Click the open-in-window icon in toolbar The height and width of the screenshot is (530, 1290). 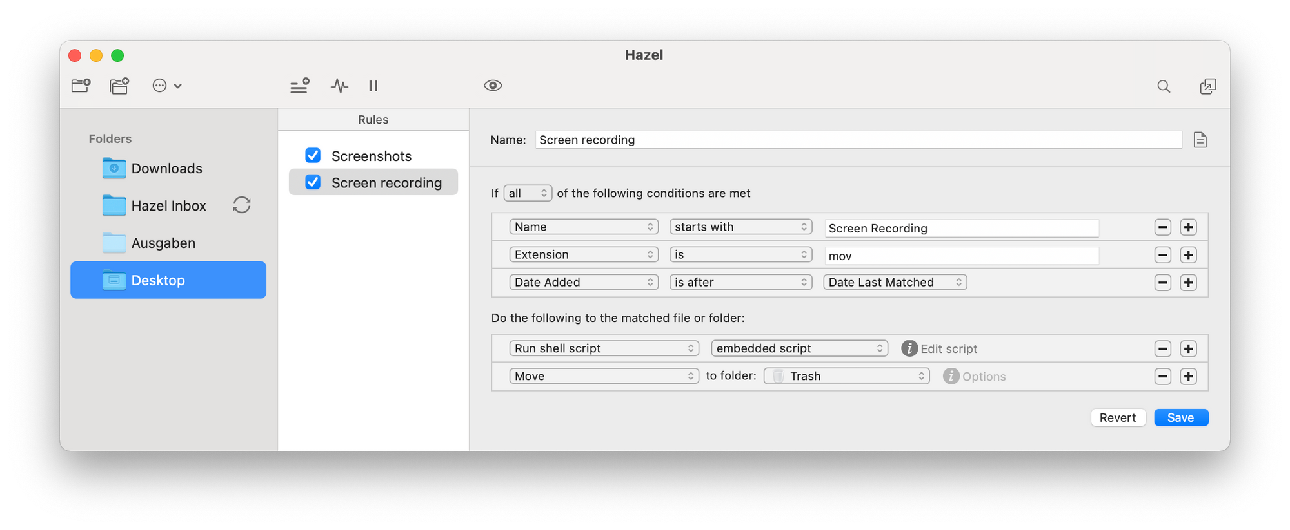[x=1208, y=86]
